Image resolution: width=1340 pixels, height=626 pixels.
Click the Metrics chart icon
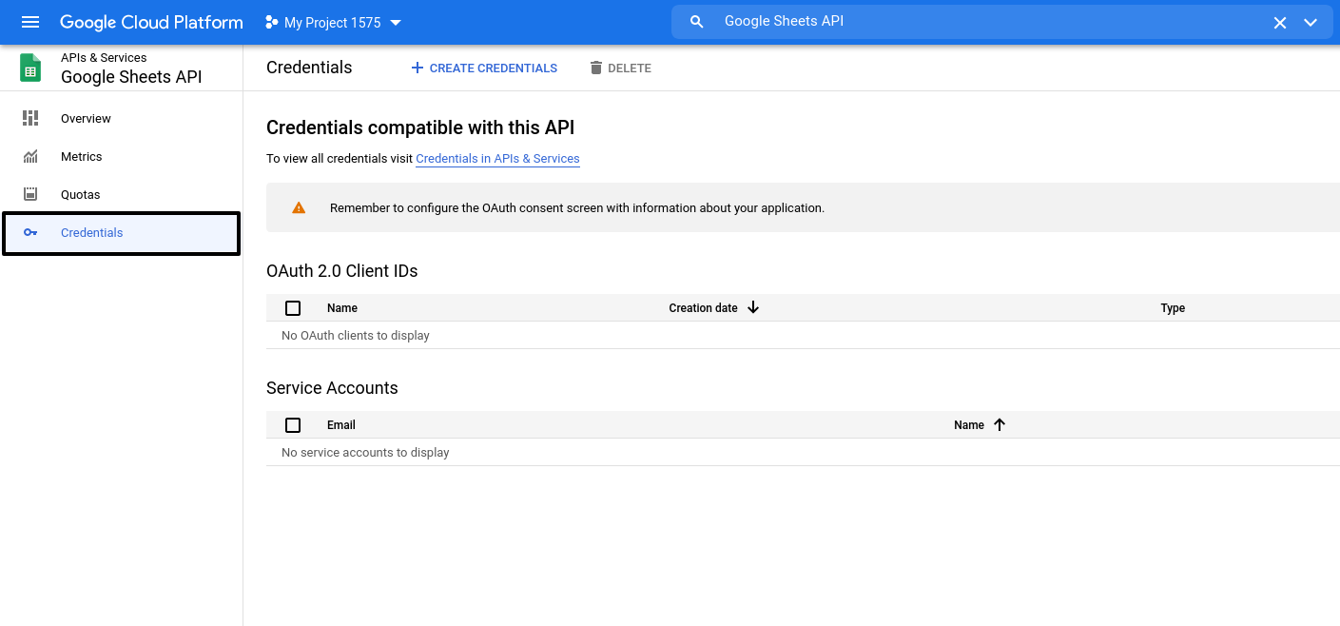[30, 156]
